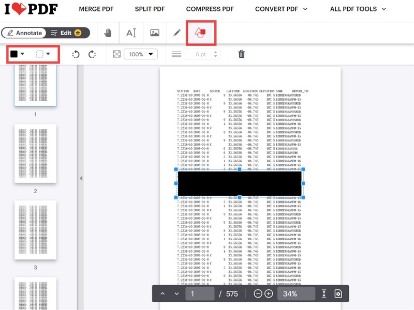The image size is (414, 310).
Task: Click the top-left resize handle of rectangle
Action: [176, 169]
